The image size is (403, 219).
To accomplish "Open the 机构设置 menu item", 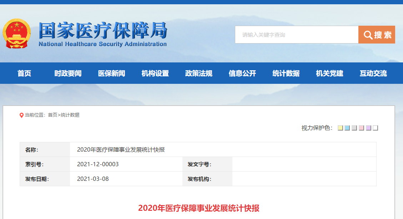I will [155, 73].
